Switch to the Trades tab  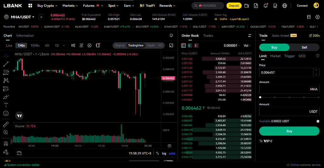[208, 36]
